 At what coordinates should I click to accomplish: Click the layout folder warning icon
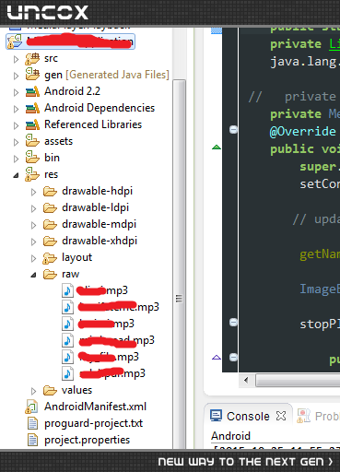[x=50, y=258]
